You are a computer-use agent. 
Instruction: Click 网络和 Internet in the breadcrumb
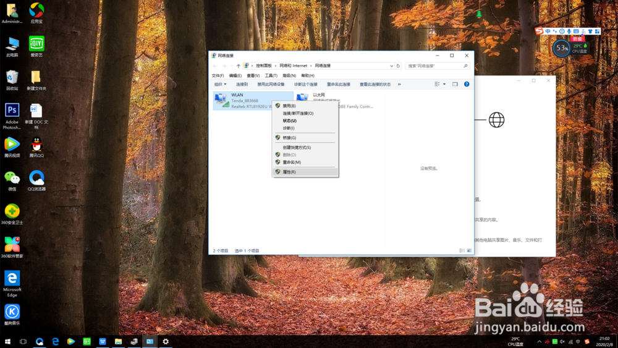293,66
